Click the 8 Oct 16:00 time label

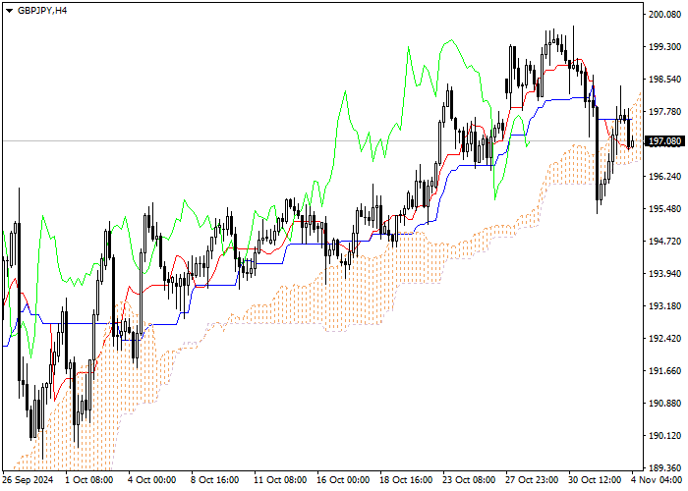tap(215, 480)
